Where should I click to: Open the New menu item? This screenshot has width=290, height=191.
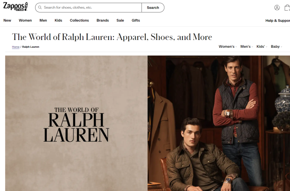pos(7,20)
